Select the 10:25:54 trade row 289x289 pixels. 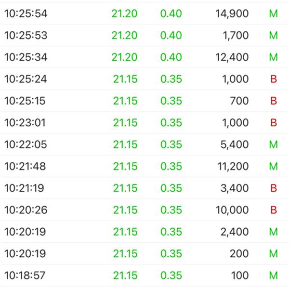tap(144, 13)
